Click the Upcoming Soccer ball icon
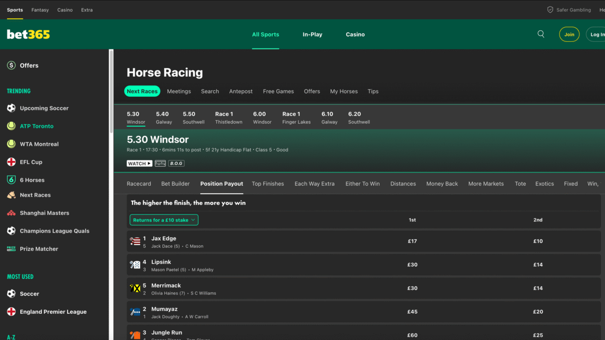 pyautogui.click(x=11, y=108)
